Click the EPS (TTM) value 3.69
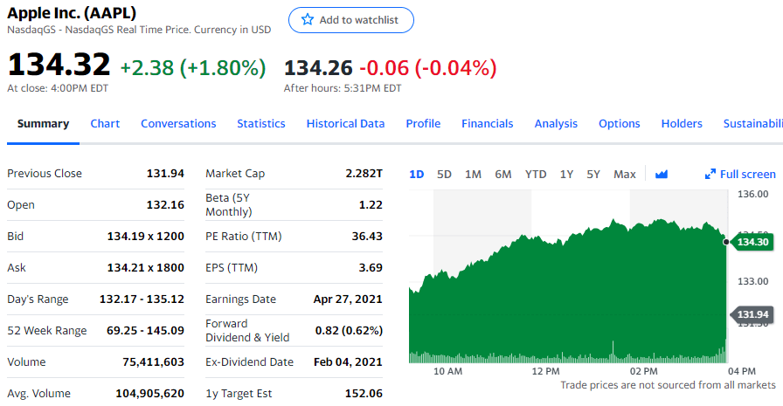This screenshot has height=406, width=783. 371,268
